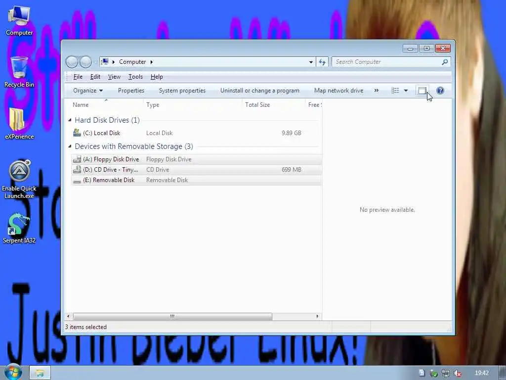
Task: Click the scrollbar right arrow
Action: (318, 316)
